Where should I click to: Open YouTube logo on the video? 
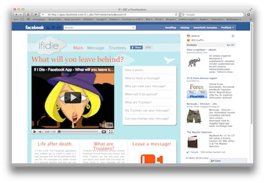(x=106, y=125)
